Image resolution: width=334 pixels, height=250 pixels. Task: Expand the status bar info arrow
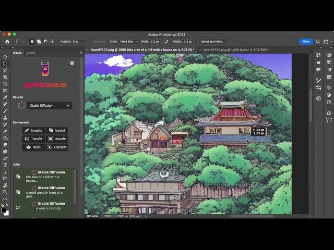point(146,216)
